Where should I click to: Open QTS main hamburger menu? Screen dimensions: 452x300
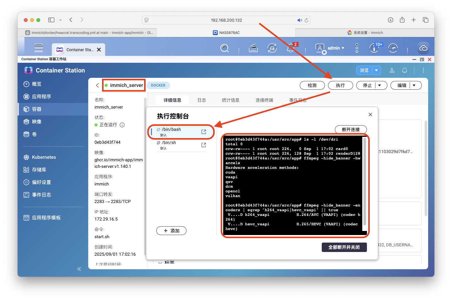[39, 48]
